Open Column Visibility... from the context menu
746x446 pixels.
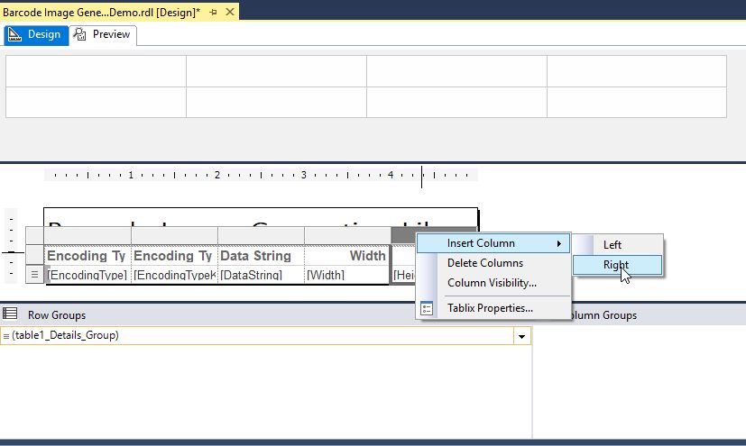(x=493, y=283)
